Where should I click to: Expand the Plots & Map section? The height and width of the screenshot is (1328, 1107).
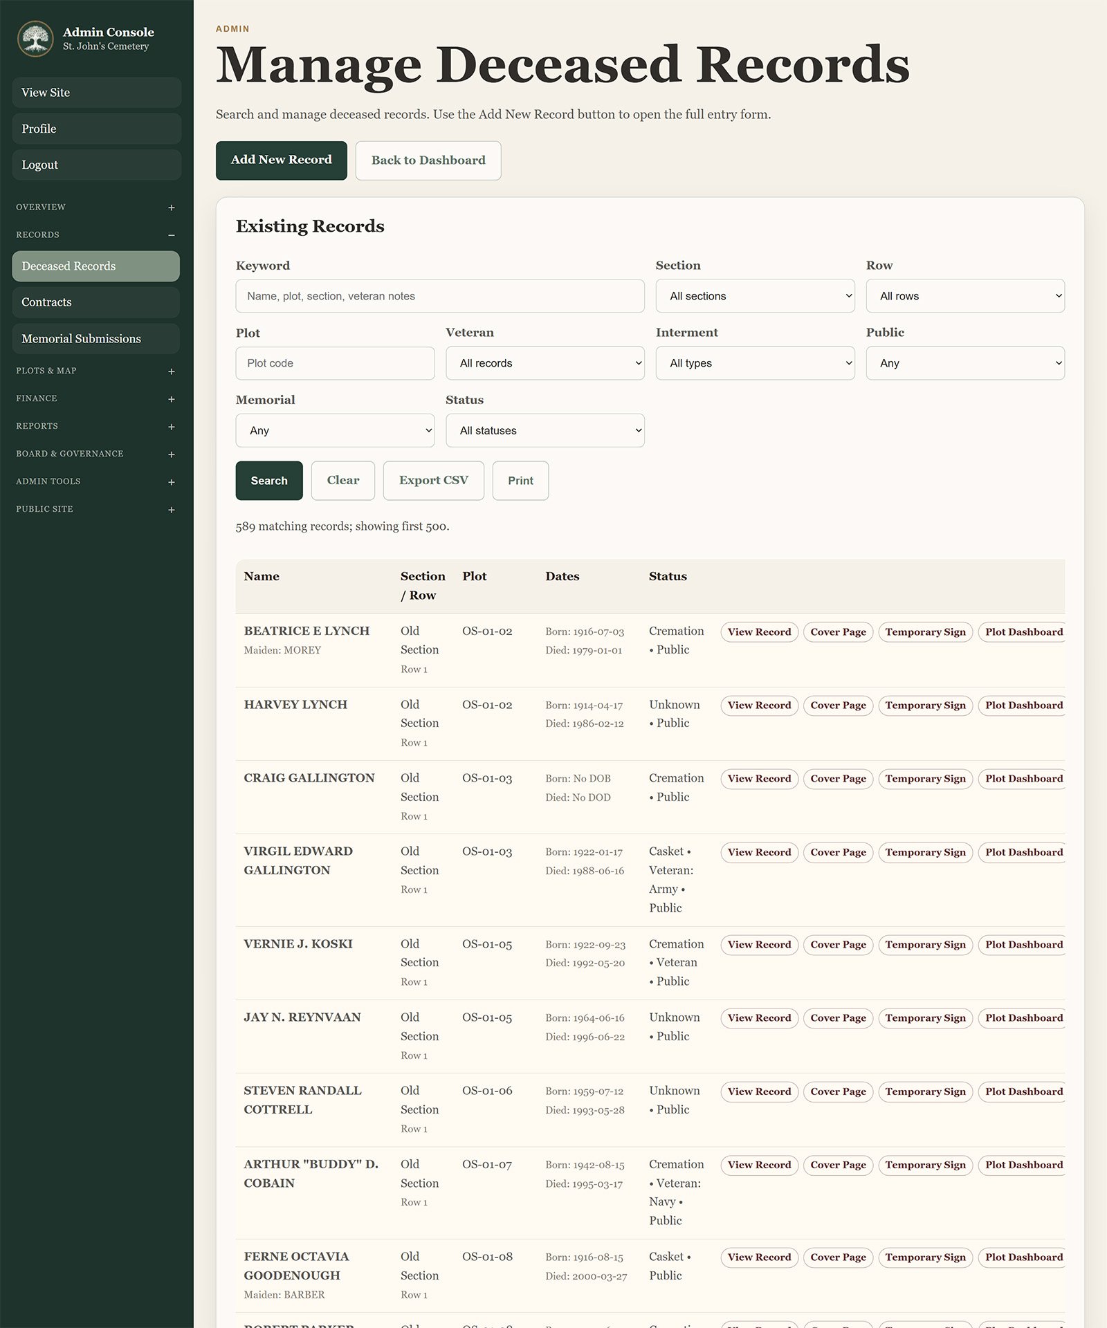point(95,371)
